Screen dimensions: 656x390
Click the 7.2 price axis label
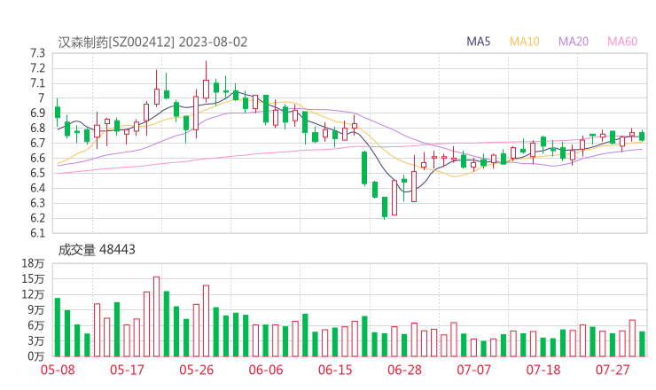click(x=37, y=68)
